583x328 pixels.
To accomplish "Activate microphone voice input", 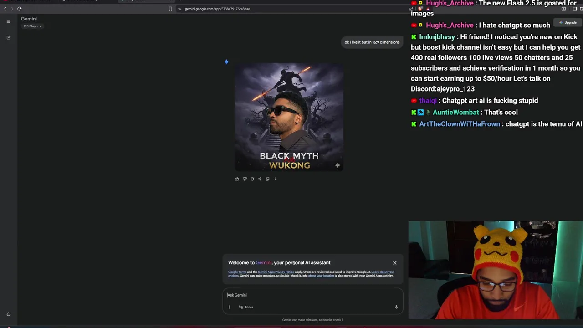I will [x=396, y=307].
